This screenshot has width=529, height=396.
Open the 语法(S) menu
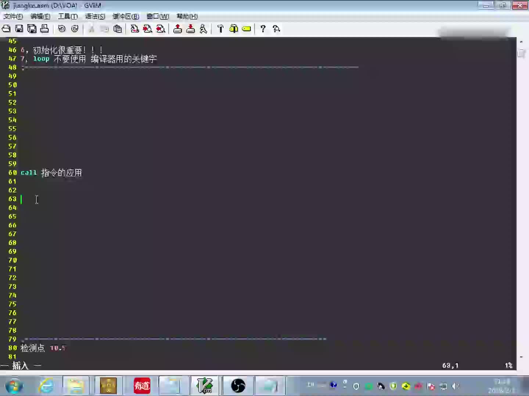tap(95, 16)
